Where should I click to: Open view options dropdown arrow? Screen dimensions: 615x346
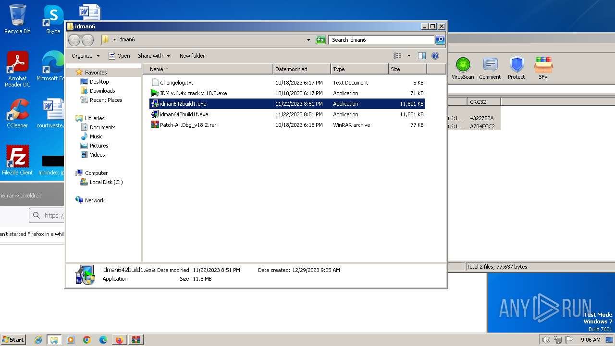pyautogui.click(x=409, y=56)
